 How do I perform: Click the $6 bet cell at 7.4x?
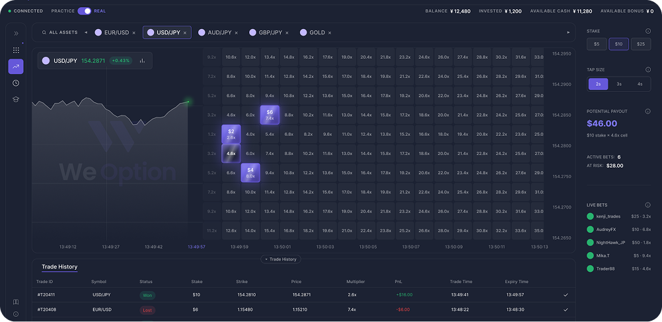(x=270, y=115)
